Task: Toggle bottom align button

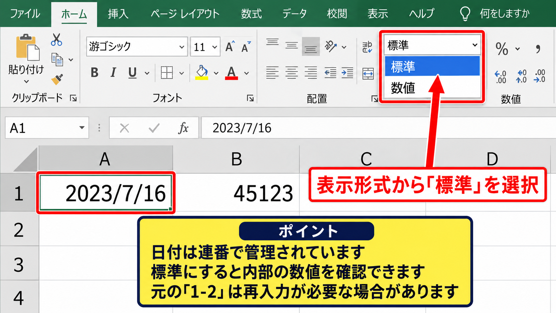Action: tap(311, 47)
